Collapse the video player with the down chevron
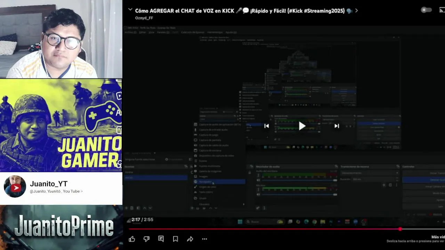445x250 pixels. [130, 10]
